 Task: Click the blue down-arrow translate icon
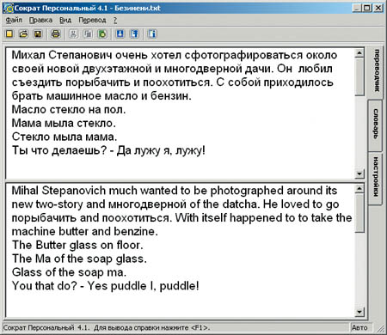(120, 34)
